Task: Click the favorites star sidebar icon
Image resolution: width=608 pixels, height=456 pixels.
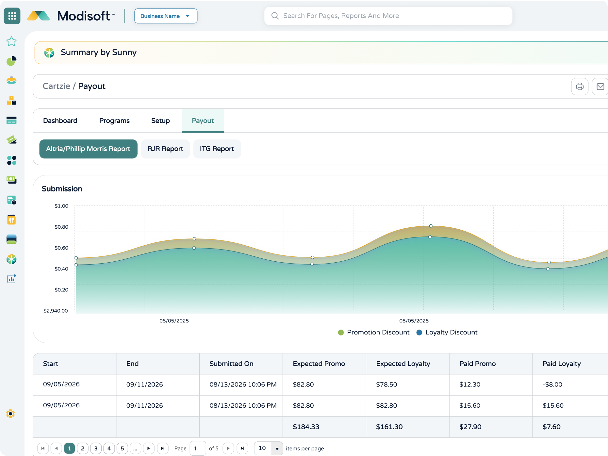Action: (11, 41)
